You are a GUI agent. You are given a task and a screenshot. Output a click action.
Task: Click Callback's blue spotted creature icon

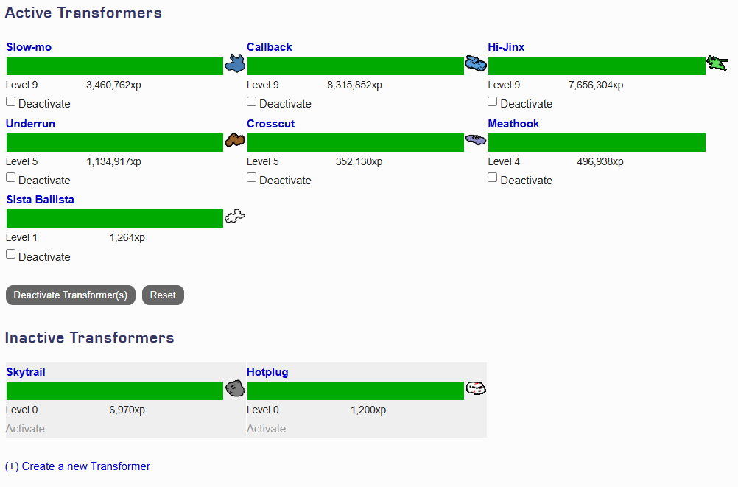pos(476,65)
